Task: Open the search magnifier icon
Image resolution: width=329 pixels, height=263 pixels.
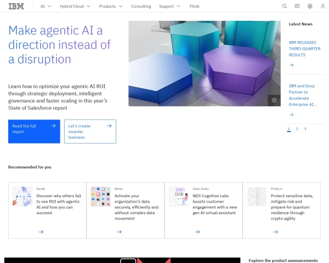Action: pos(284,6)
